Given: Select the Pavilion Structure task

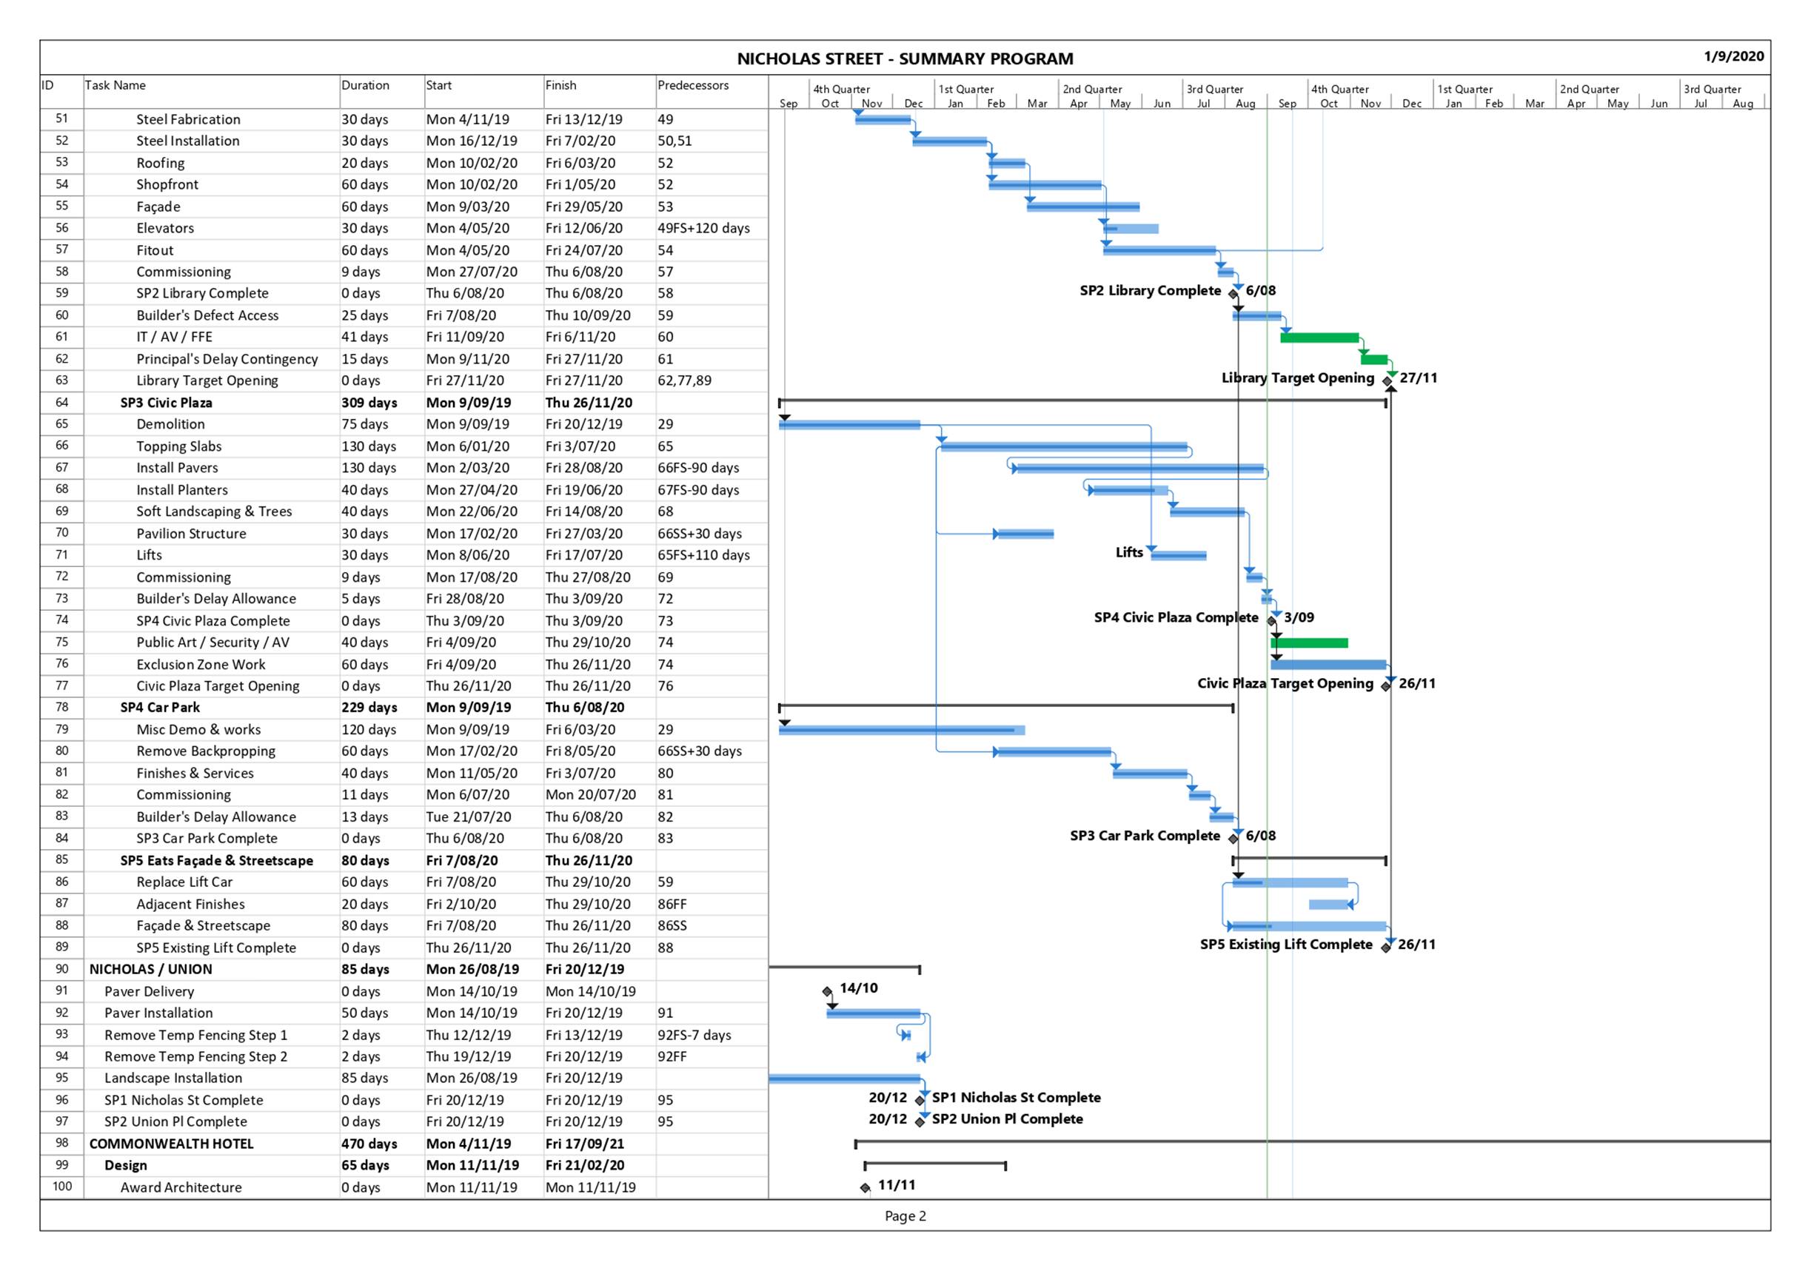Looking at the screenshot, I should pos(191,534).
